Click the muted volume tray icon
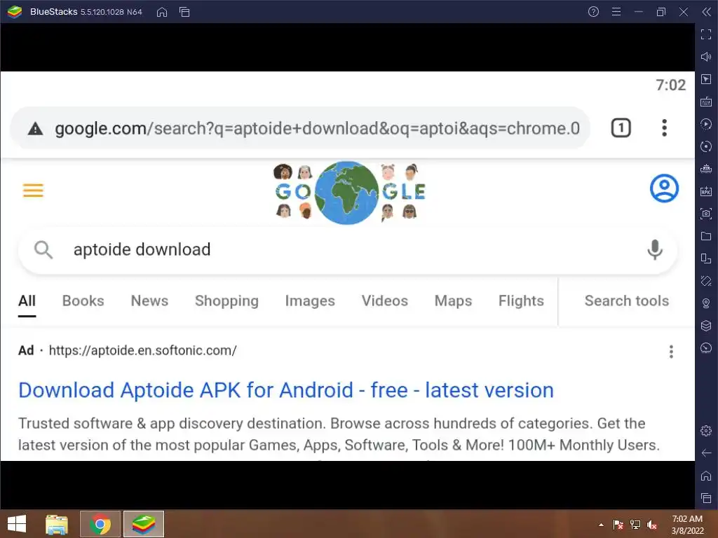 (652, 525)
